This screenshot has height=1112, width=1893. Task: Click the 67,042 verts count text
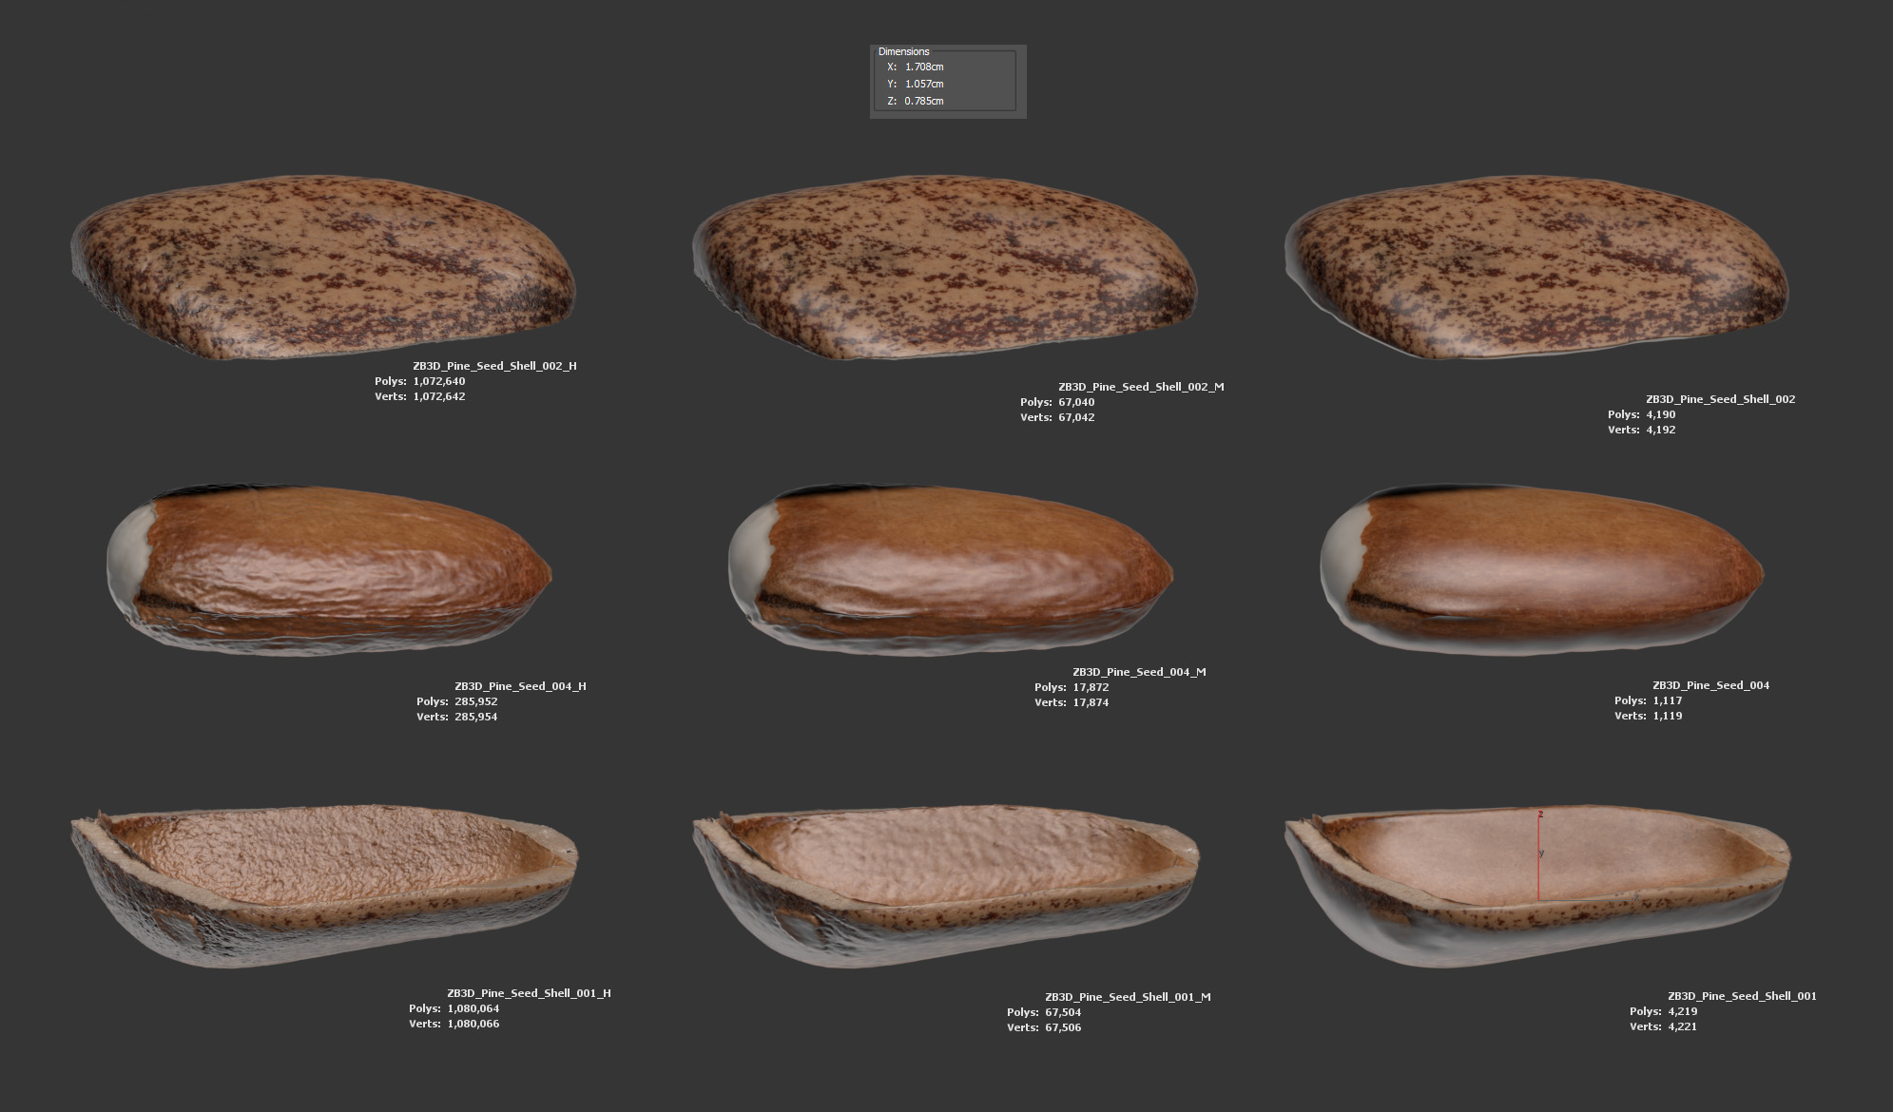(1076, 417)
